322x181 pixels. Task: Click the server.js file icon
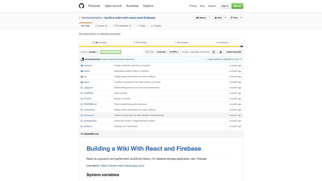(x=82, y=126)
